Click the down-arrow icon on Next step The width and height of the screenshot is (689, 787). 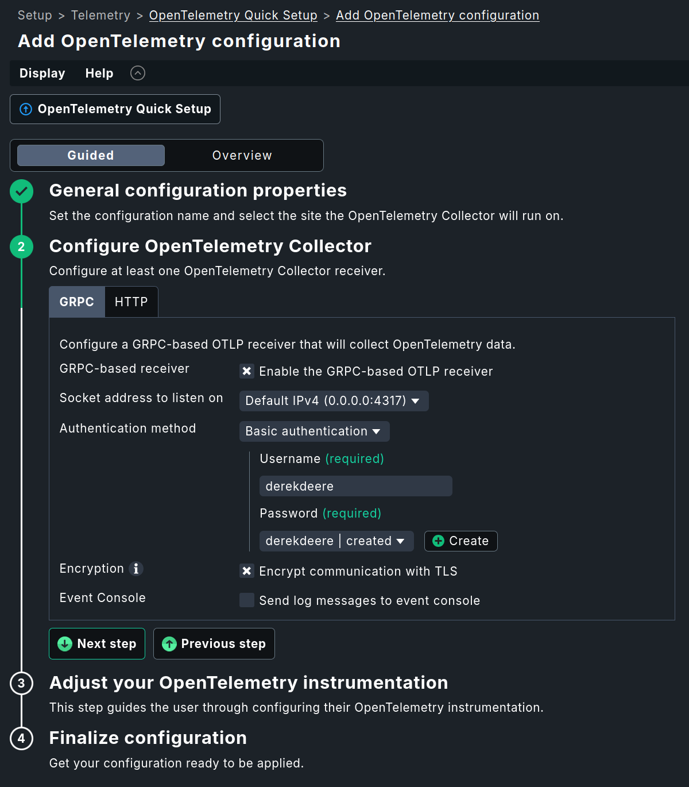(65, 644)
